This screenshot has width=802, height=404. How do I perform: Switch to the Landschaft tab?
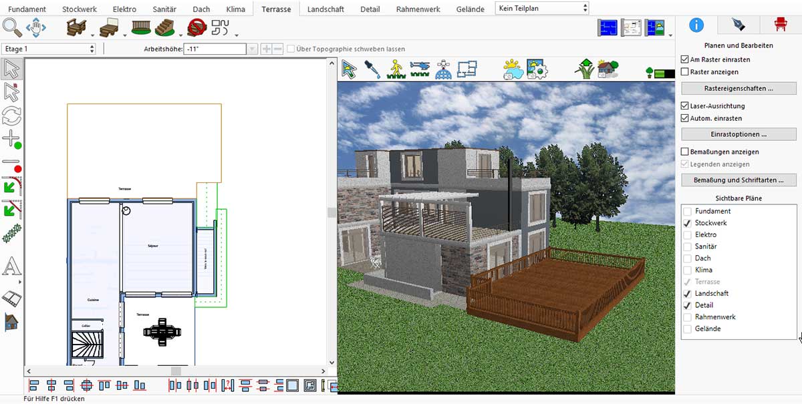(325, 9)
